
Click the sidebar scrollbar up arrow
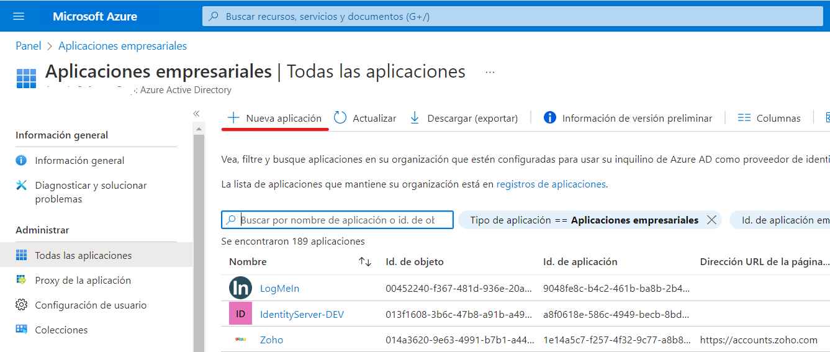click(199, 129)
